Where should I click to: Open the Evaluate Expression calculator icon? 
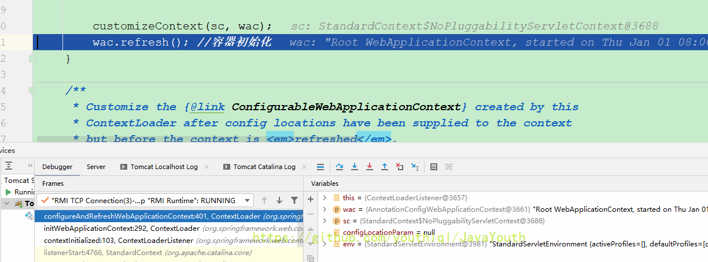[434, 167]
